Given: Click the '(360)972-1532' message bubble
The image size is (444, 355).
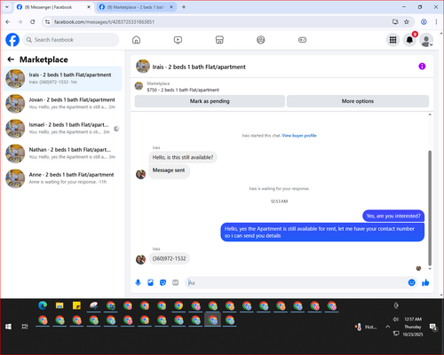Looking at the screenshot, I should point(169,258).
